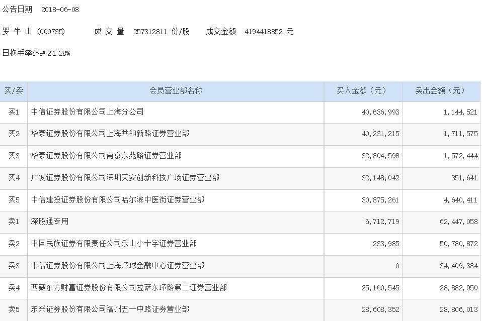Click the 买2 rank label
This screenshot has height=321, width=482.
tap(14, 134)
